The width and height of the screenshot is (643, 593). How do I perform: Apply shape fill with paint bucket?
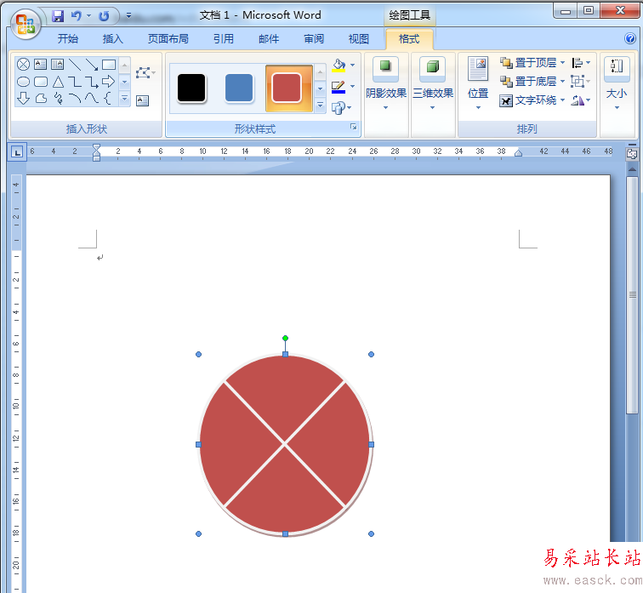[339, 66]
